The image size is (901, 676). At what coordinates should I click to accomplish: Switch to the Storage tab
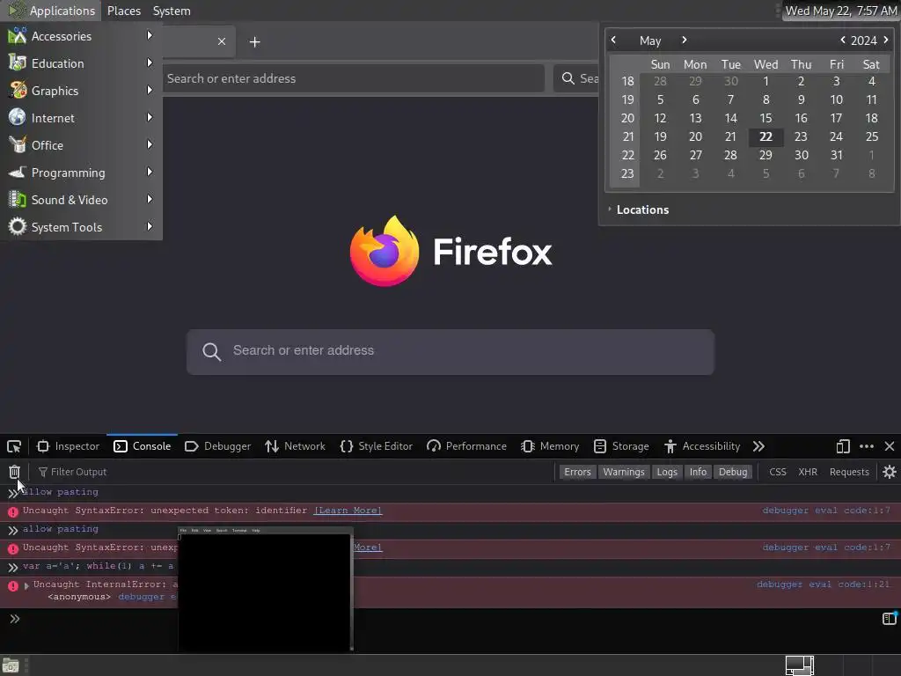point(621,446)
